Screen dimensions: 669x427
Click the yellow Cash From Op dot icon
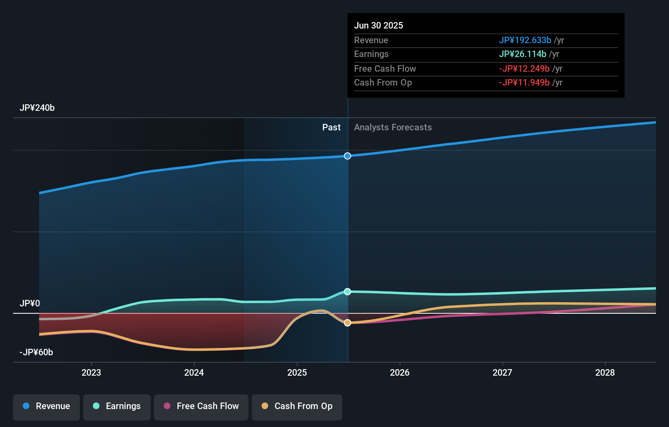tap(265, 406)
